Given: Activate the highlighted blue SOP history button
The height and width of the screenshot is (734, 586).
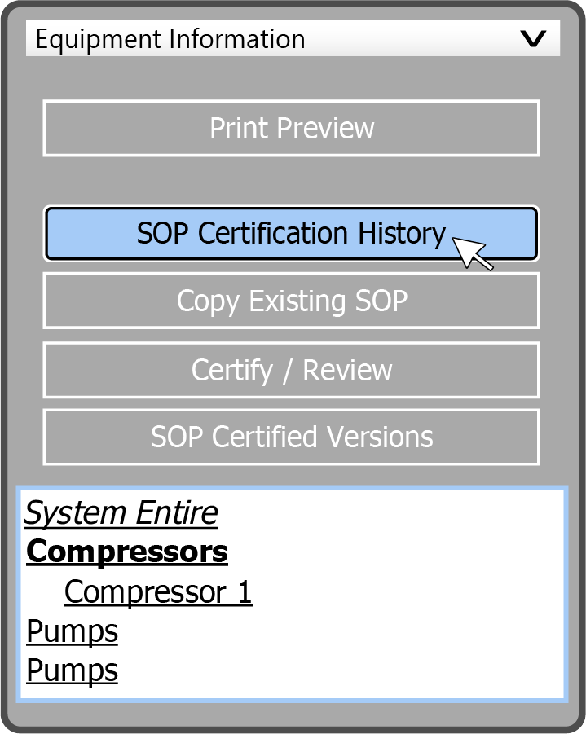Looking at the screenshot, I should coord(291,234).
